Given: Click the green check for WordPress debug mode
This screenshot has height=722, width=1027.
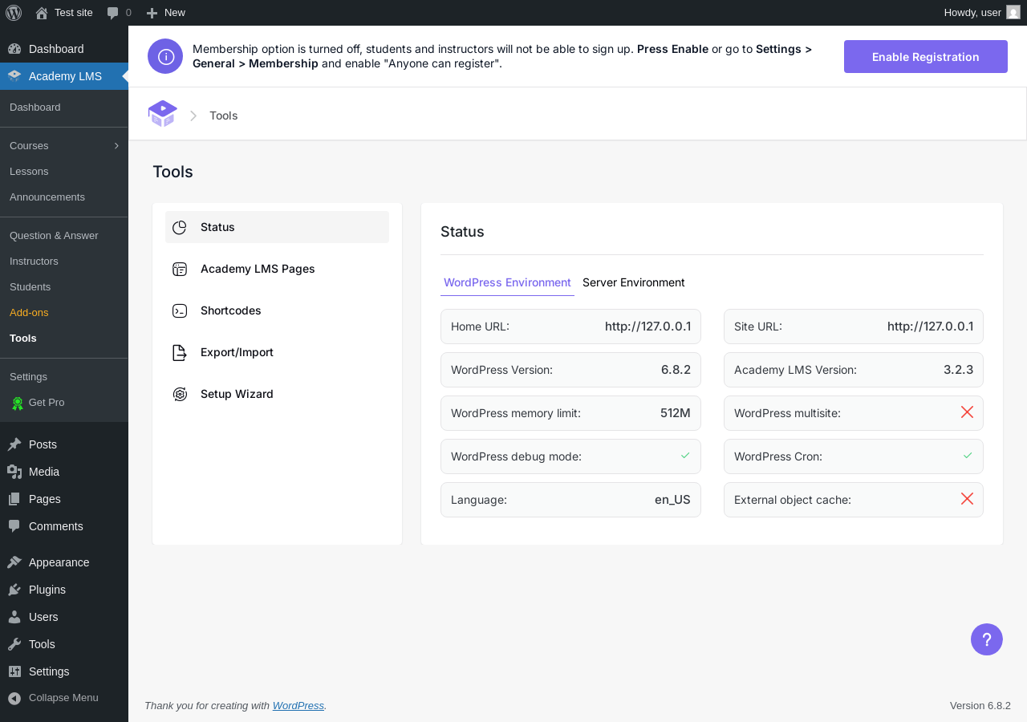Looking at the screenshot, I should 685,456.
